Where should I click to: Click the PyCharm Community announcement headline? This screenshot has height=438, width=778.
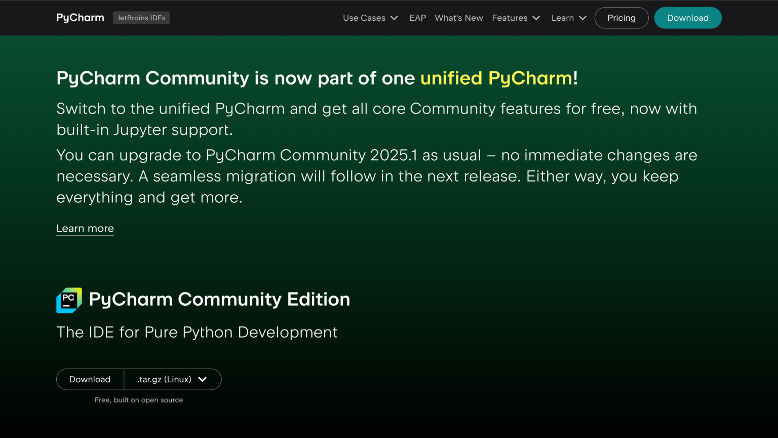(x=317, y=78)
